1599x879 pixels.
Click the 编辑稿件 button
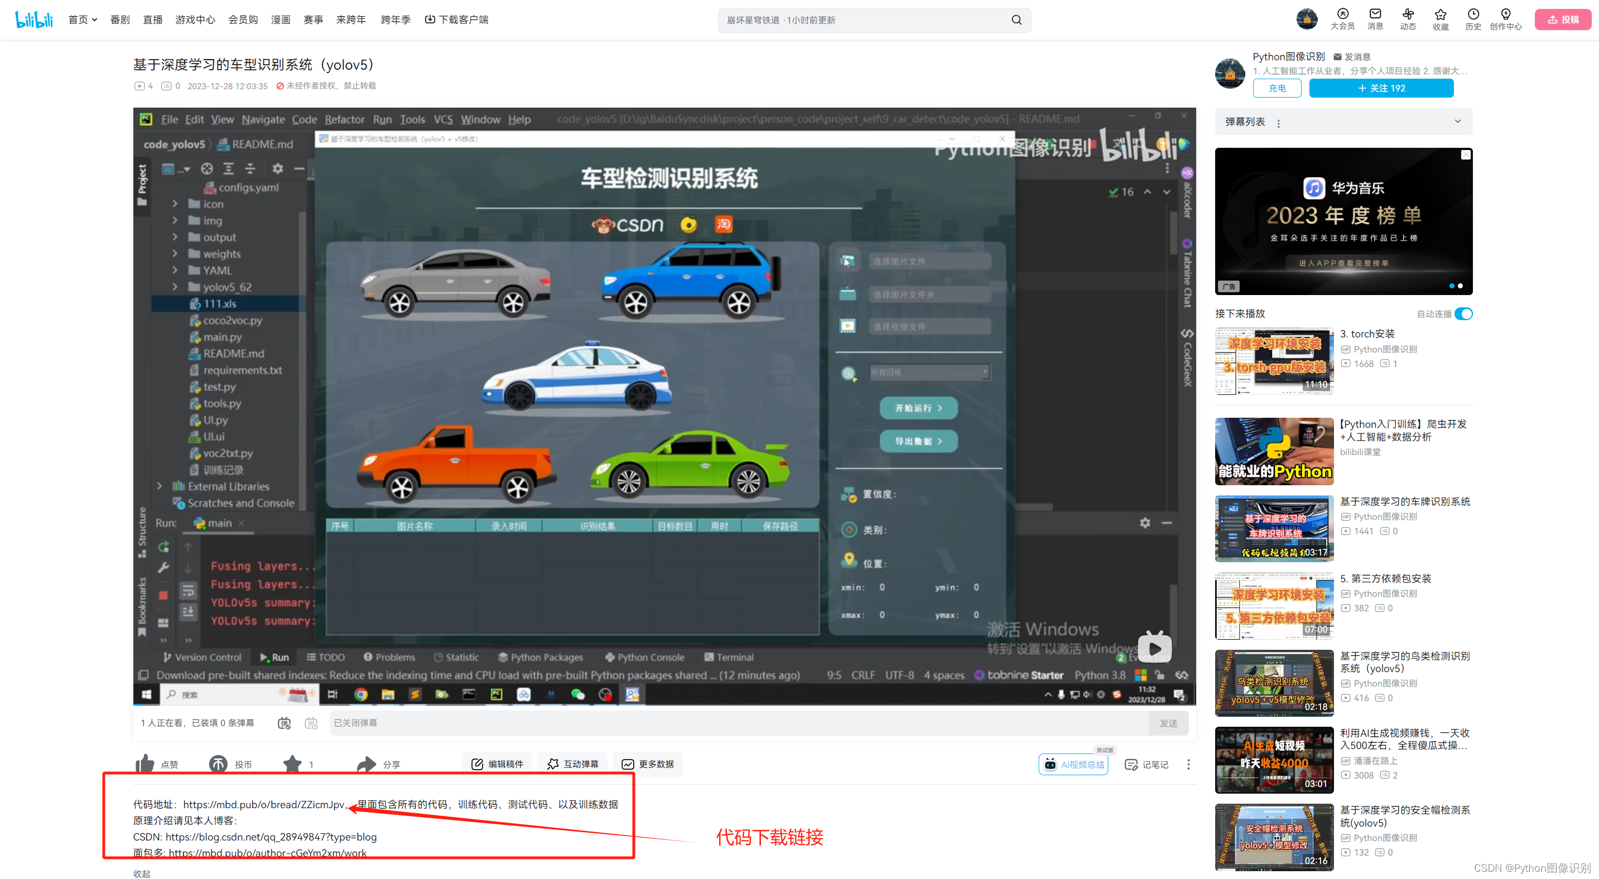point(497,764)
